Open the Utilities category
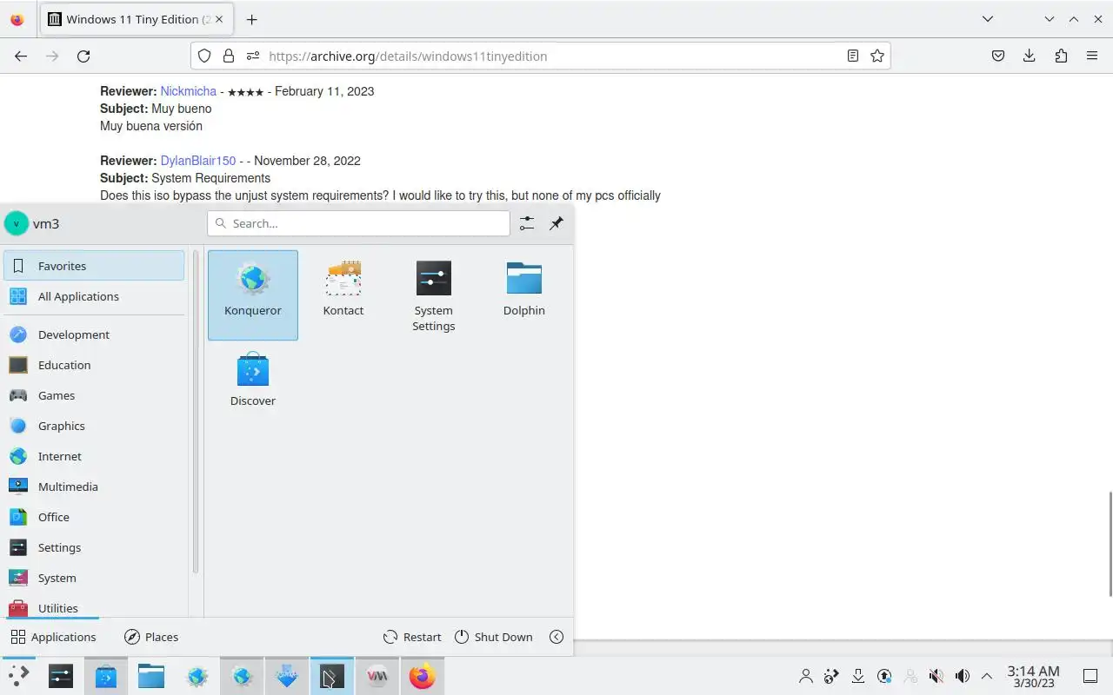This screenshot has width=1113, height=695. point(94,606)
